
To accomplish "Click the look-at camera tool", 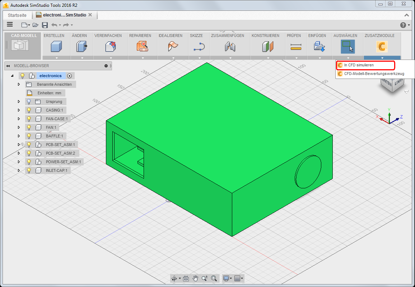I will click(186, 278).
